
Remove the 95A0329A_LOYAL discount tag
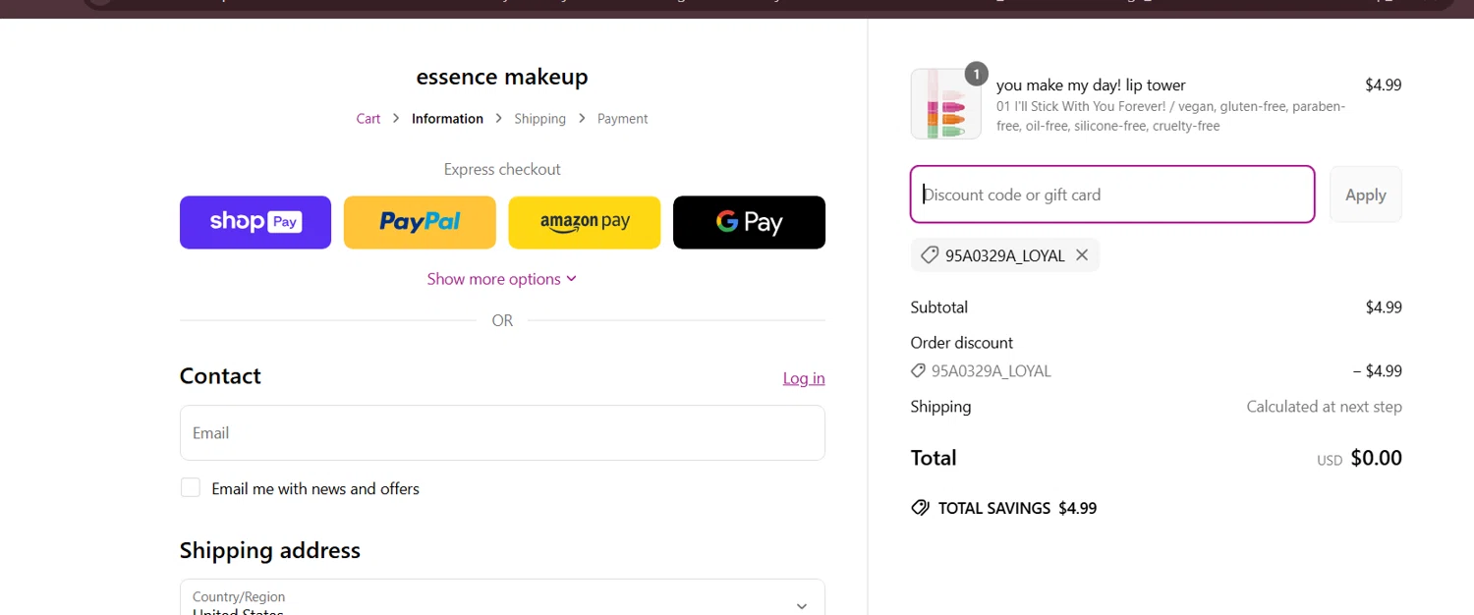[1082, 255]
